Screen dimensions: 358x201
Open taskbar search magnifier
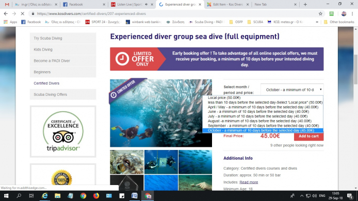(19, 196)
